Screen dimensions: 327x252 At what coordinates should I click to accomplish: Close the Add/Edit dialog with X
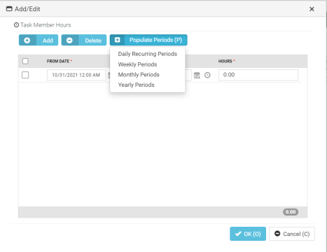pos(312,9)
